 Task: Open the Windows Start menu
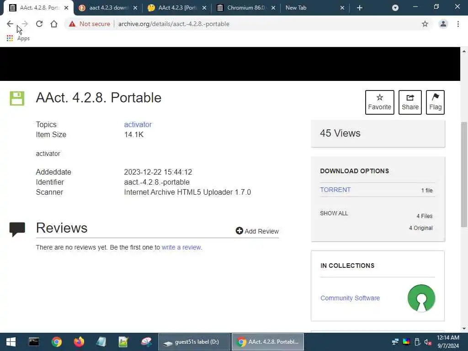(11, 342)
